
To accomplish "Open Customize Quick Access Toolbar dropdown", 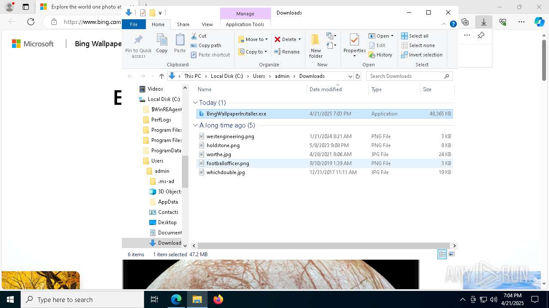I will click(x=160, y=13).
